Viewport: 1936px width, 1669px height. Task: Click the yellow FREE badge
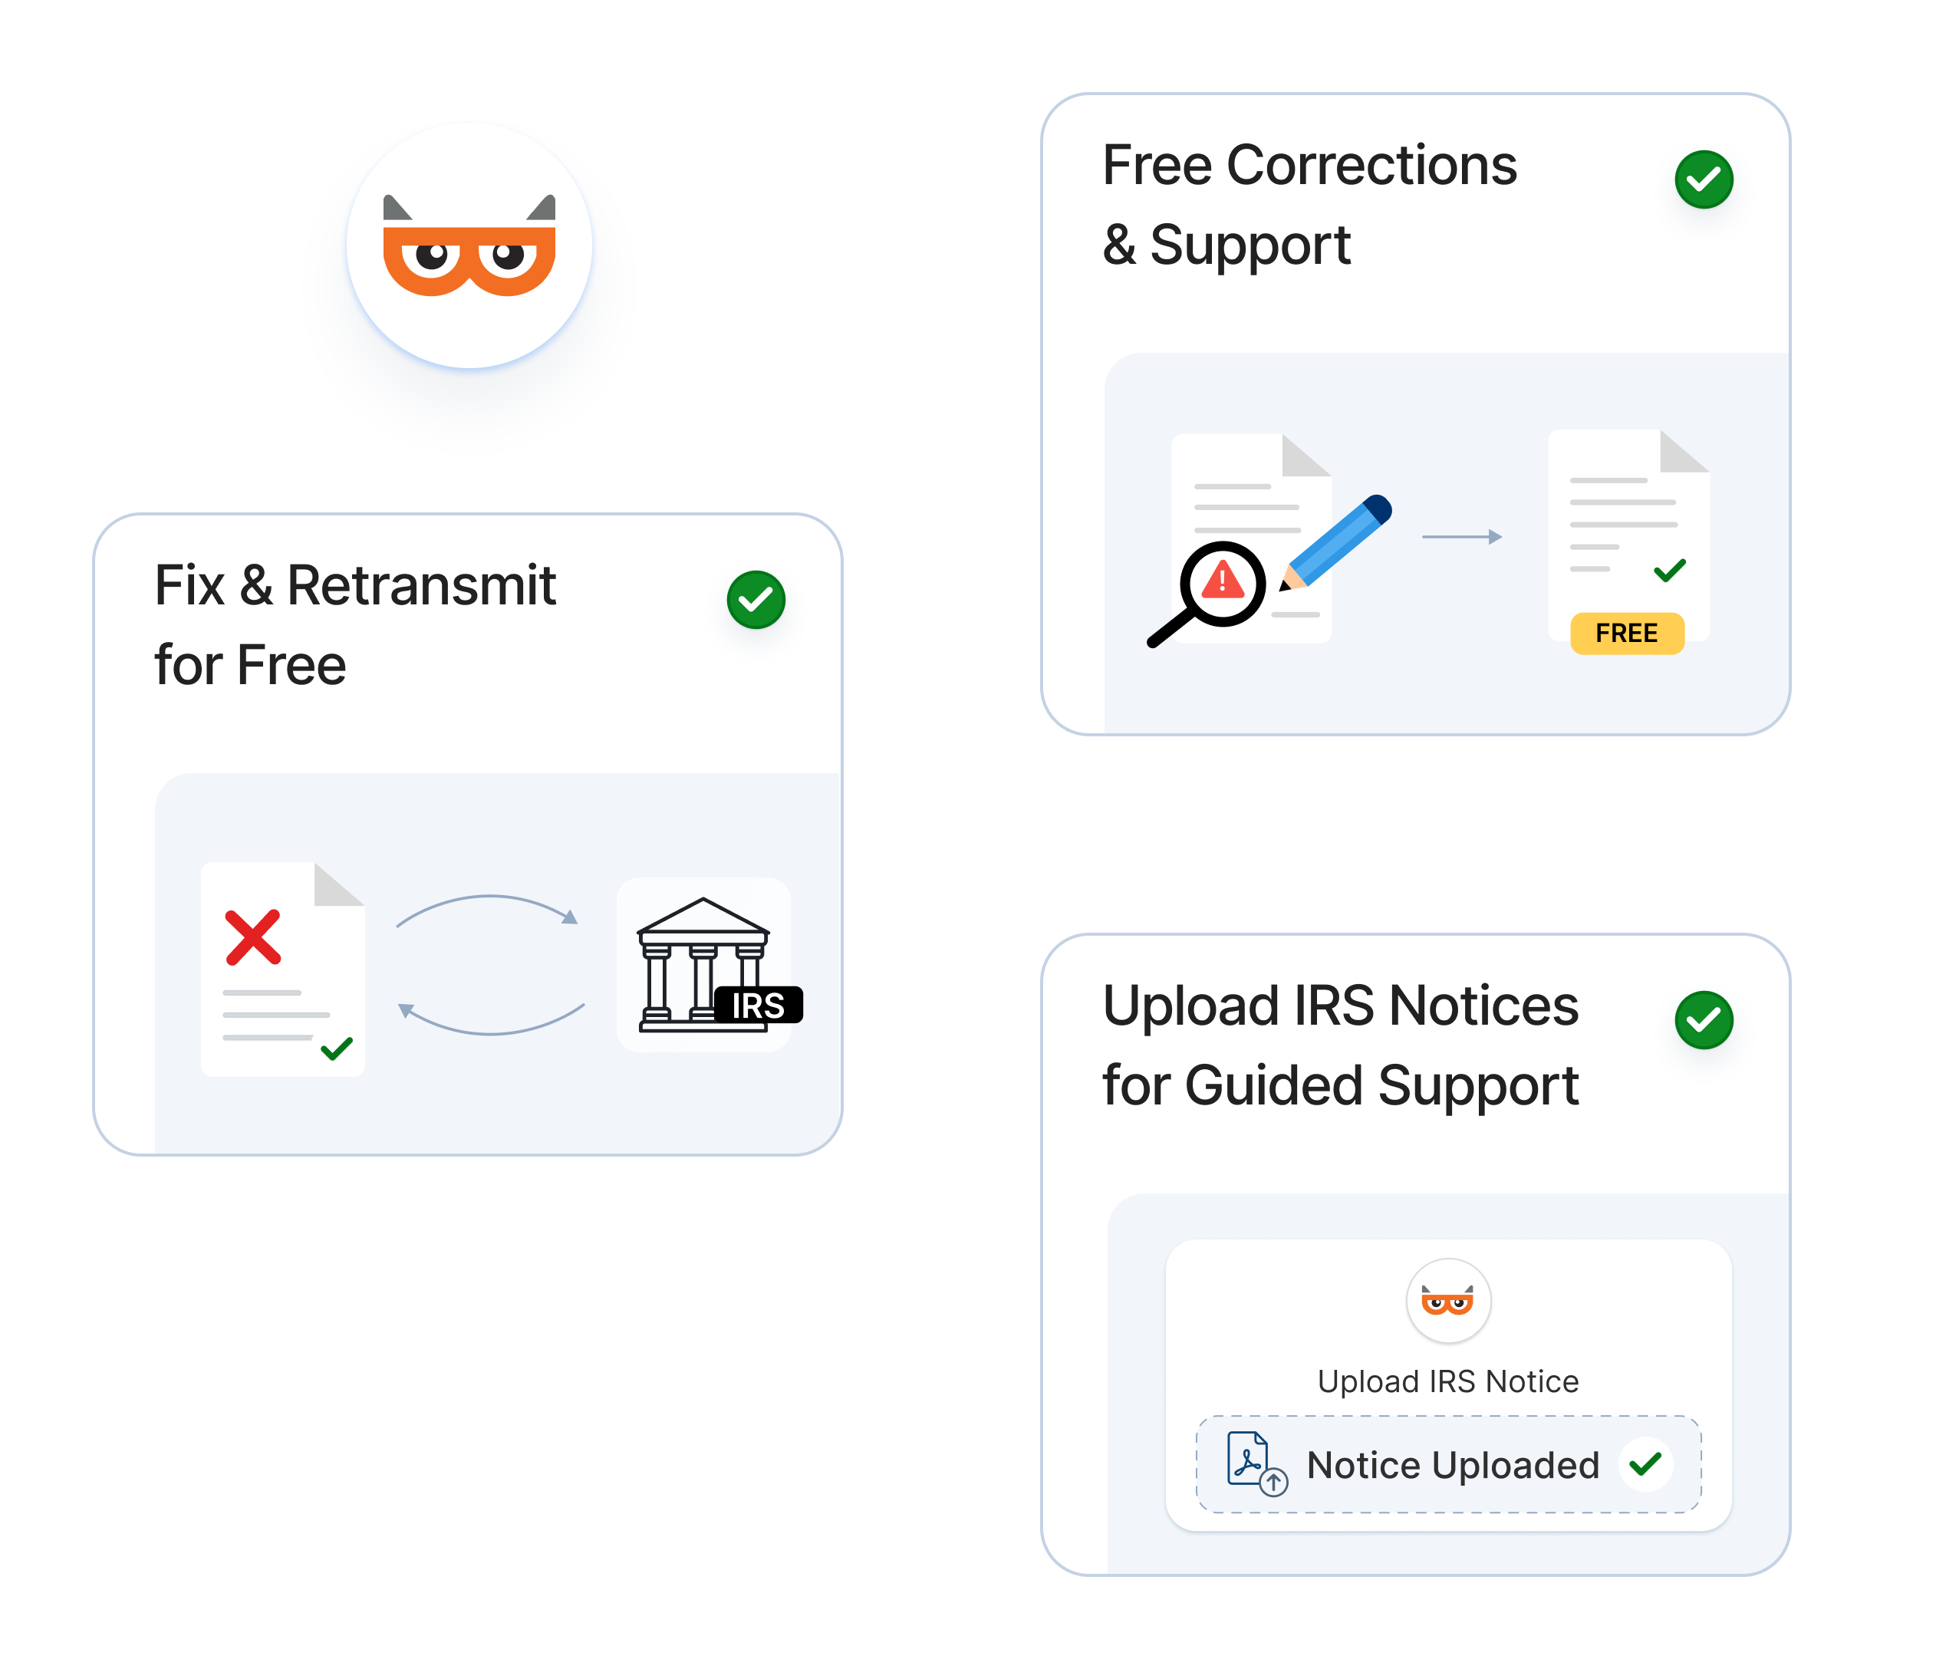point(1627,634)
